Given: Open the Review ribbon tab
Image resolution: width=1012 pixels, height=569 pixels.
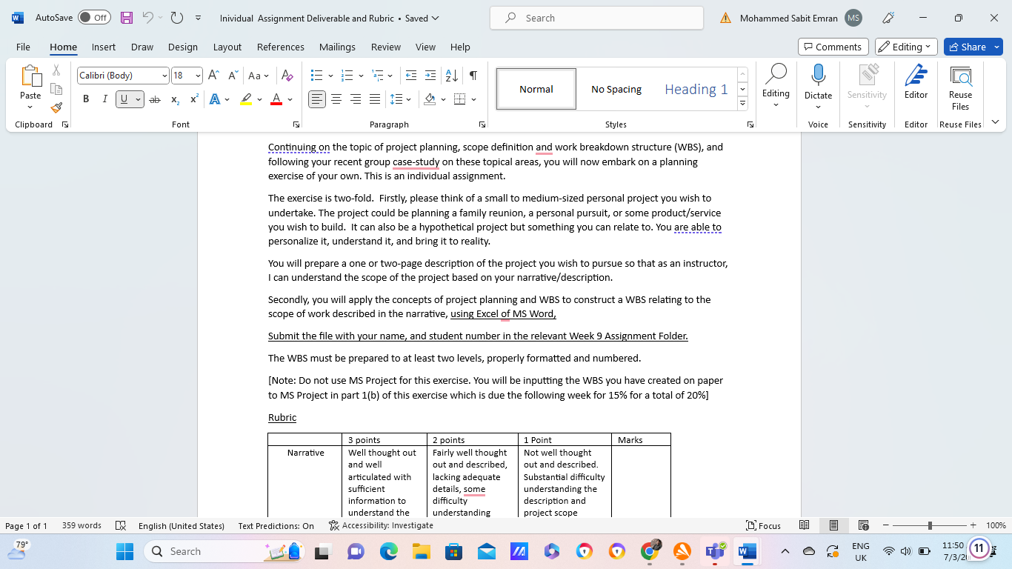Looking at the screenshot, I should tap(385, 47).
